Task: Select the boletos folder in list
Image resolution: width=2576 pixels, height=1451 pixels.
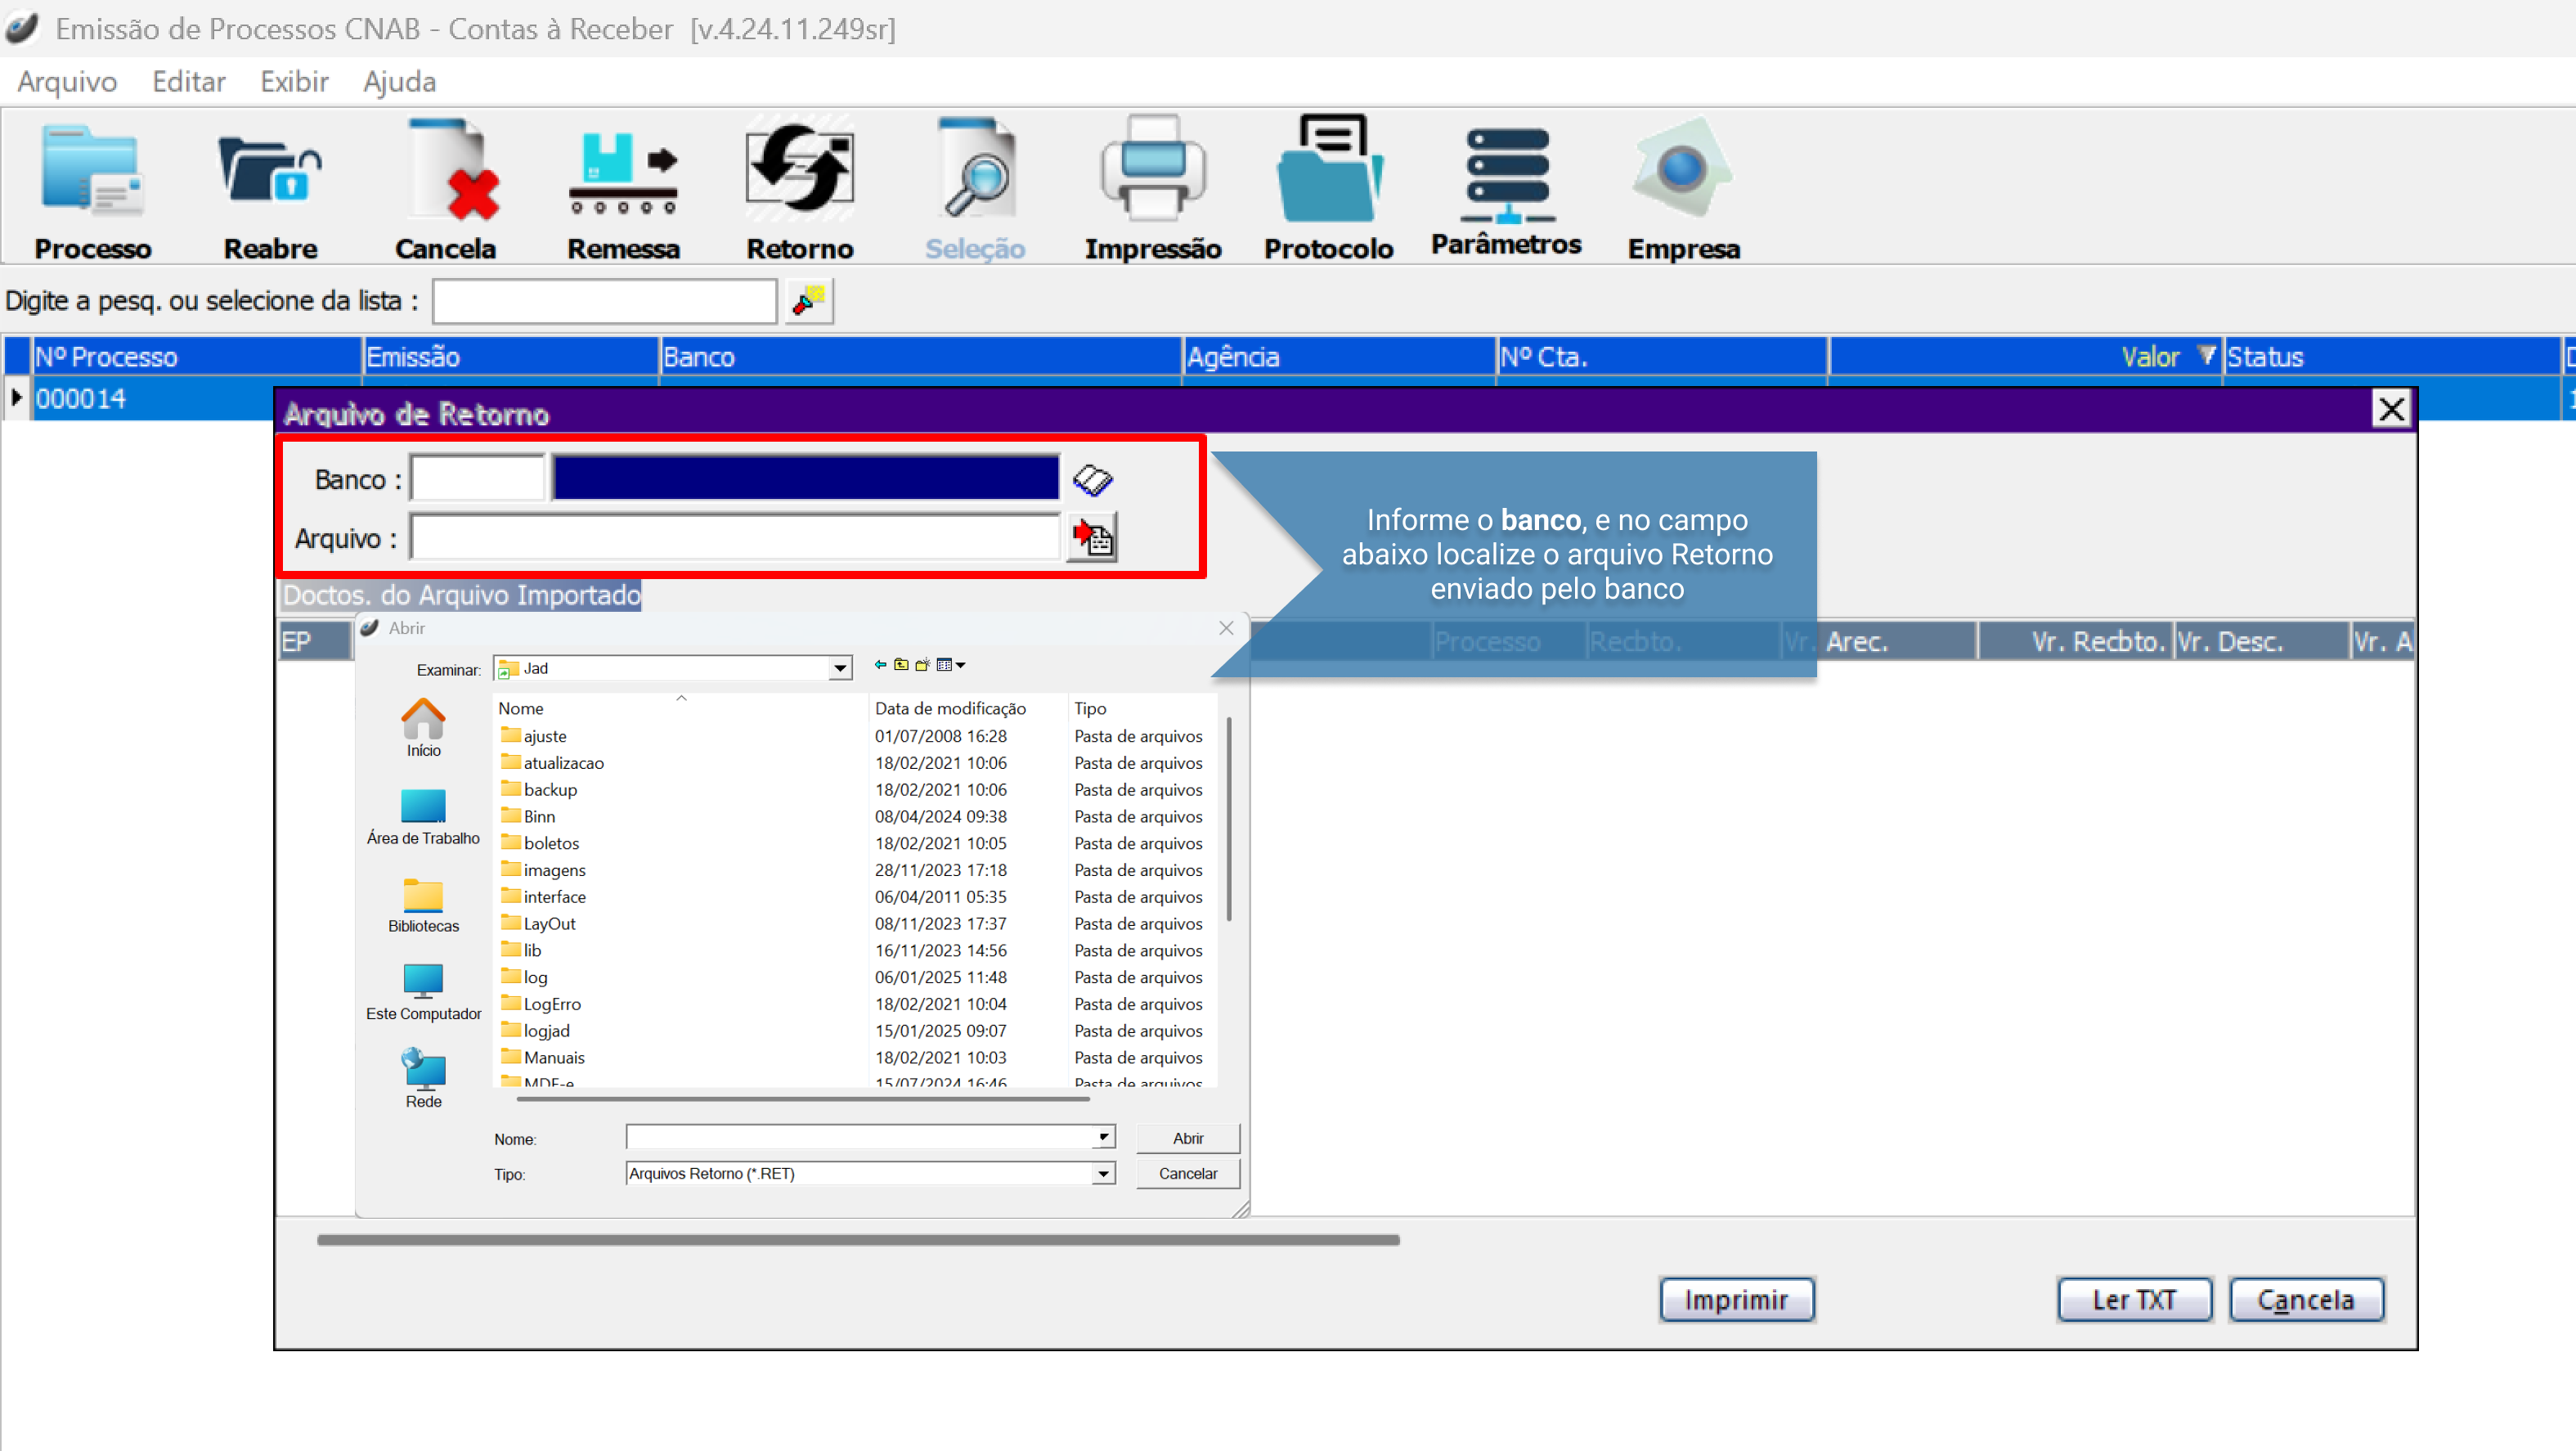Action: point(551,843)
